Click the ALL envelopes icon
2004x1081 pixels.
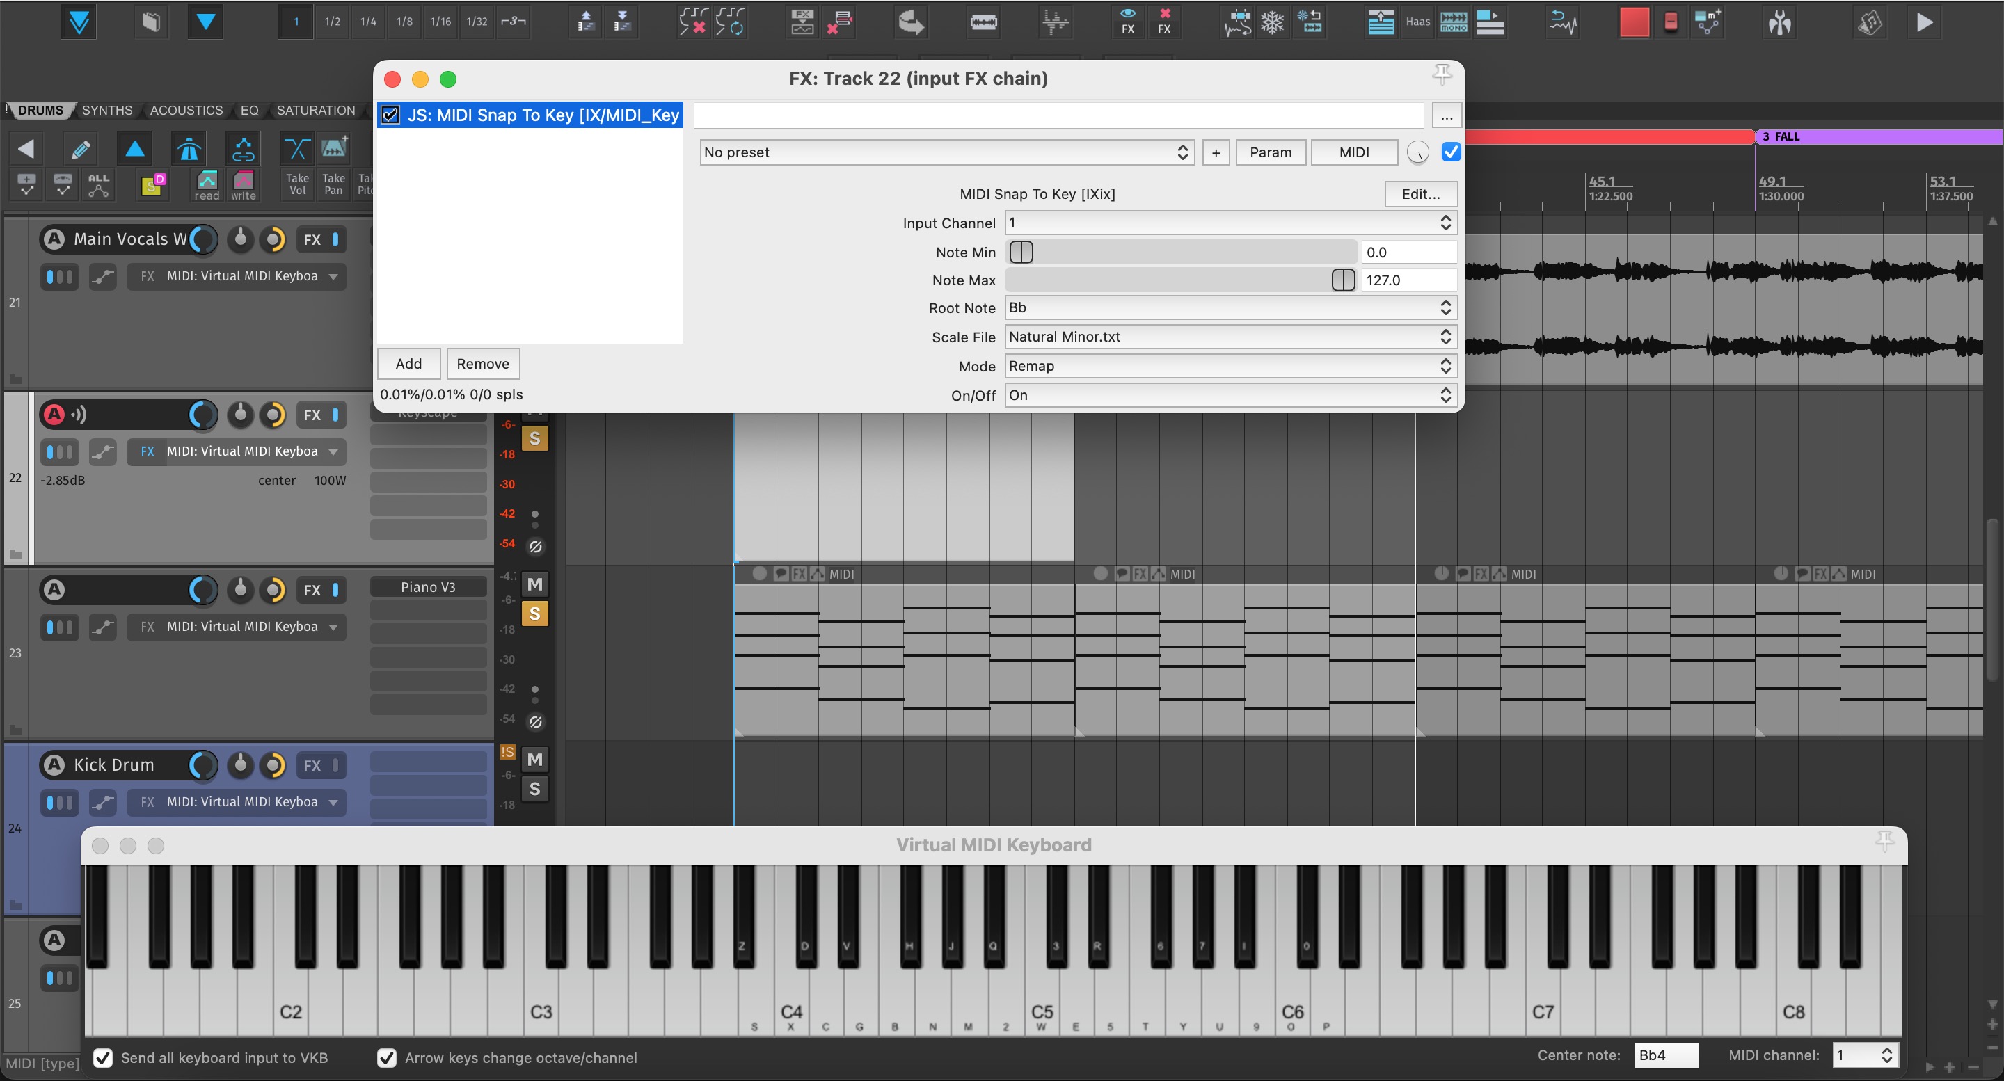[x=99, y=185]
